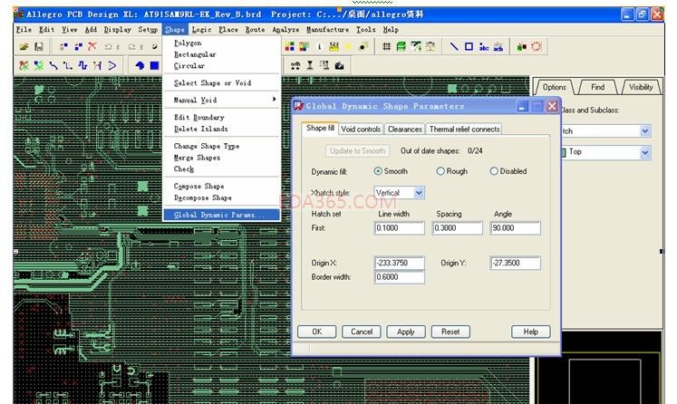Click the Add Text abc icon

click(x=484, y=46)
